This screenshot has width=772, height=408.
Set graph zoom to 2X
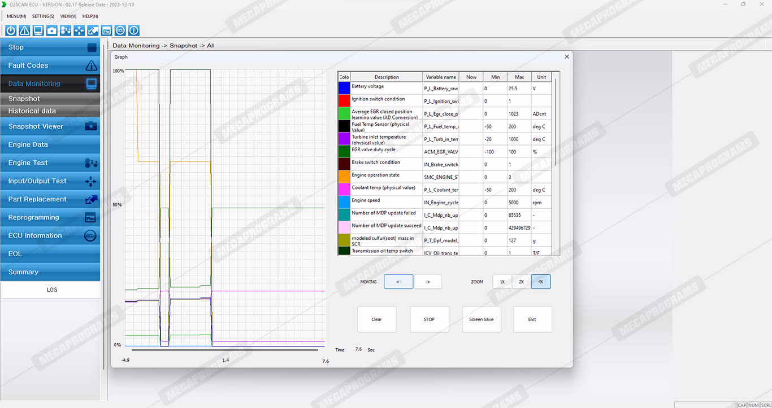point(521,282)
